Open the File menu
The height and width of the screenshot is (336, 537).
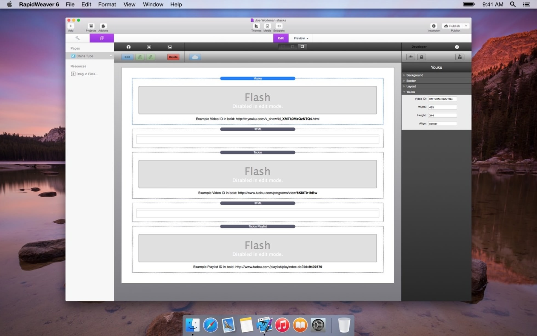tap(70, 4)
